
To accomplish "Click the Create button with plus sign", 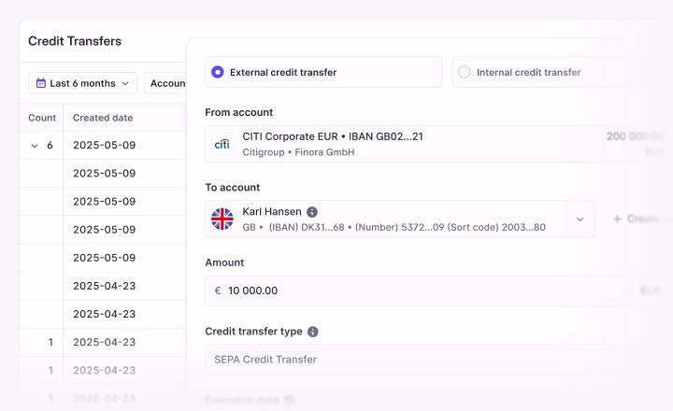I will (639, 219).
